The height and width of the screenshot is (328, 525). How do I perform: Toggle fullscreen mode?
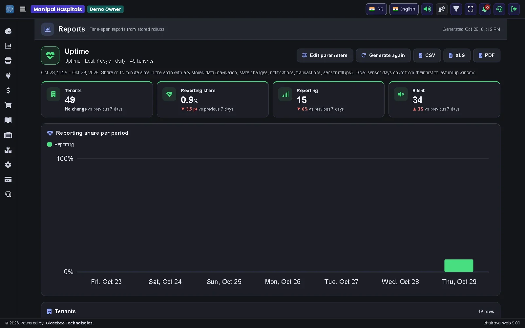point(471,9)
